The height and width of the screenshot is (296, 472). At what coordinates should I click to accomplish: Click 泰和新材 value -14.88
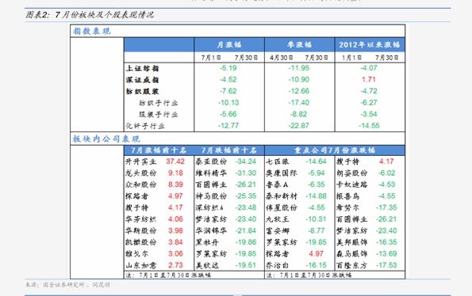pyautogui.click(x=316, y=196)
